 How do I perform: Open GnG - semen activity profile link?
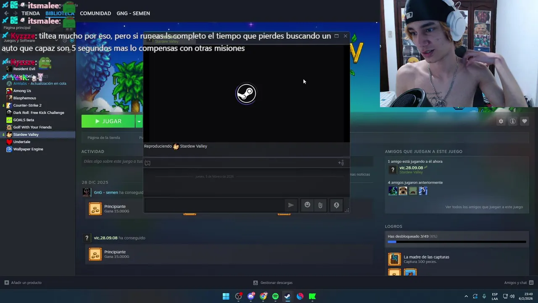[106, 192]
